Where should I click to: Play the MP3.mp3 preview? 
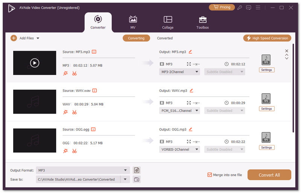(x=35, y=63)
